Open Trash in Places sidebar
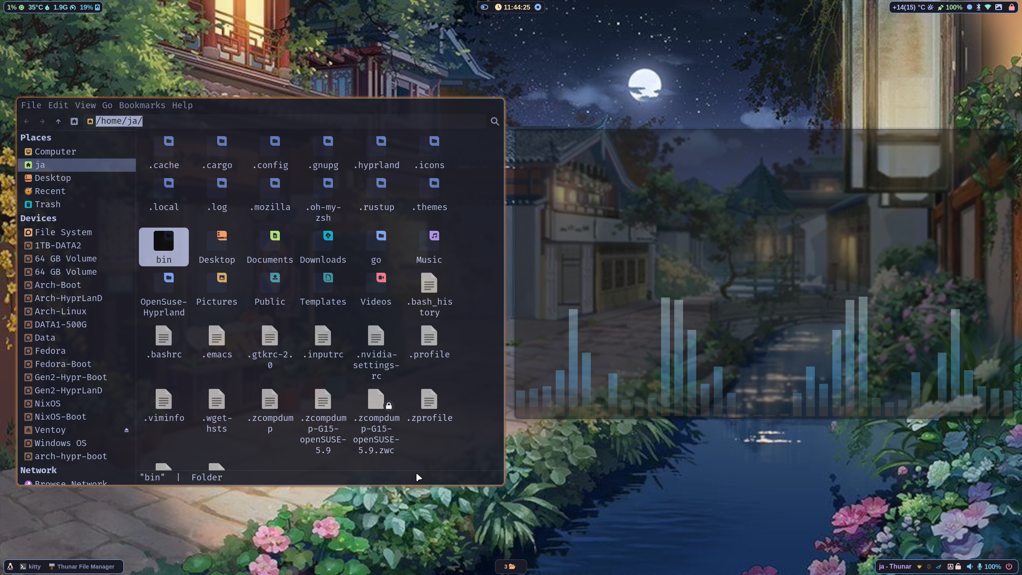 pyautogui.click(x=48, y=204)
